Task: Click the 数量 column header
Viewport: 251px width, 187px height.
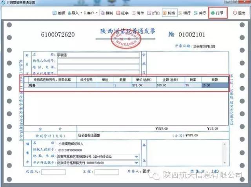Action: point(123,80)
